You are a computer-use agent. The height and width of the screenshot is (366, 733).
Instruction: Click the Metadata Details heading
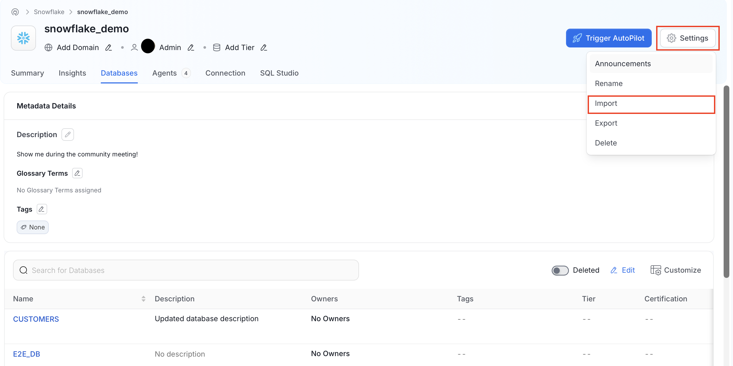click(x=46, y=106)
